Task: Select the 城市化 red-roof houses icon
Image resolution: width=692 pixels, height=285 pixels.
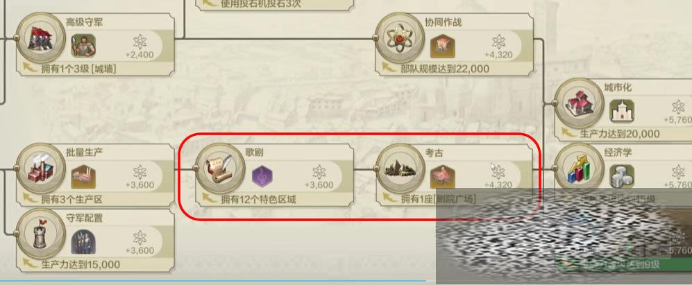Action: (579, 103)
